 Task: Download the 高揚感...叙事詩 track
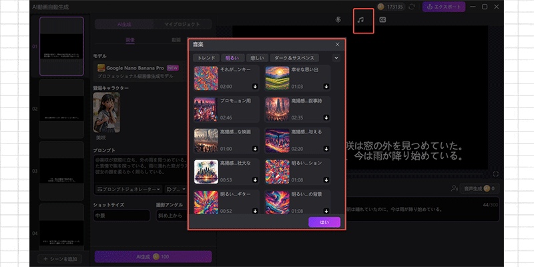[x=326, y=118]
